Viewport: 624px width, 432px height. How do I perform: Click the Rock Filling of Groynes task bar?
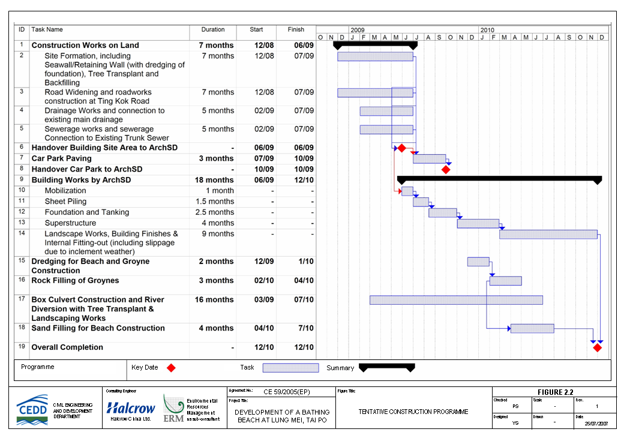[x=505, y=281]
